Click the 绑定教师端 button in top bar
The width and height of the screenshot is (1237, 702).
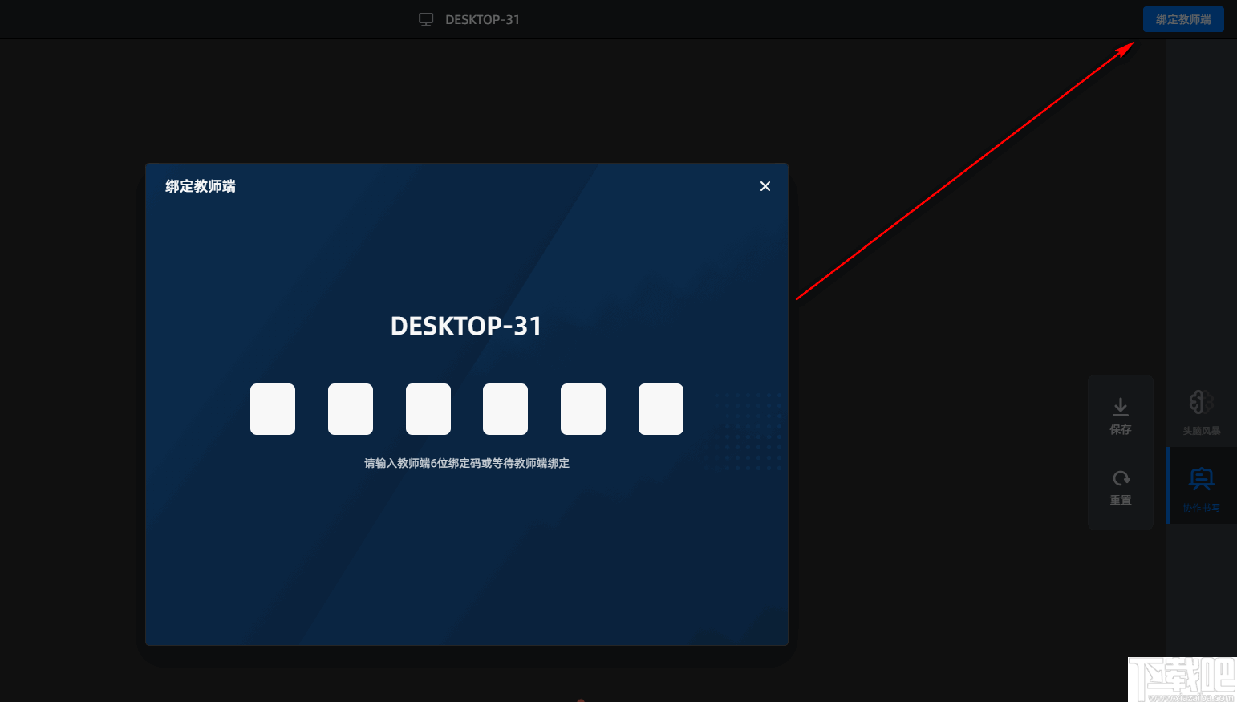point(1183,19)
